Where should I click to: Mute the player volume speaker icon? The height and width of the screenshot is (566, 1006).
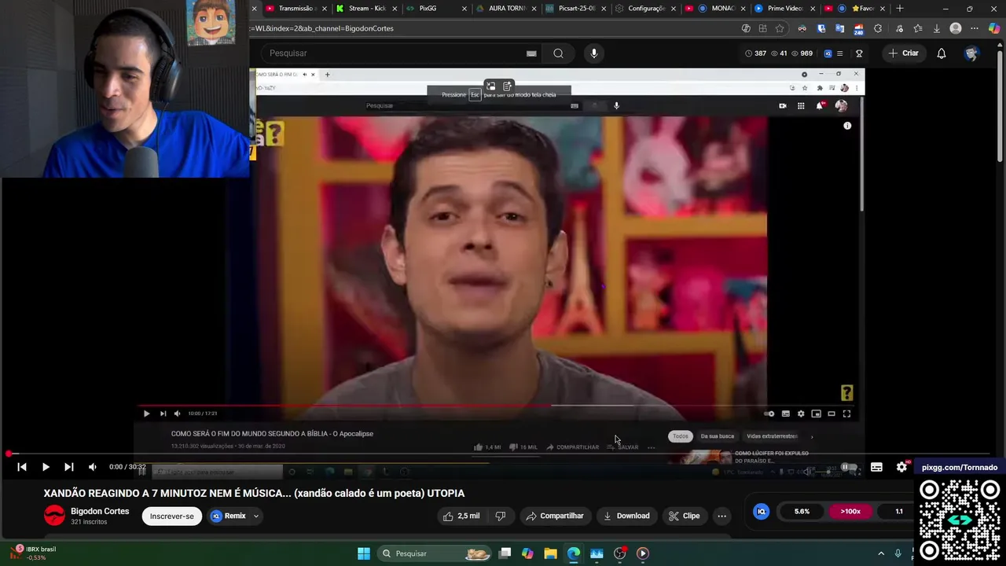click(x=93, y=467)
